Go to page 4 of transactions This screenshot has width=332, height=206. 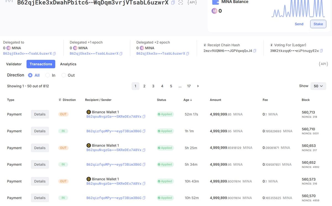click(x=162, y=86)
